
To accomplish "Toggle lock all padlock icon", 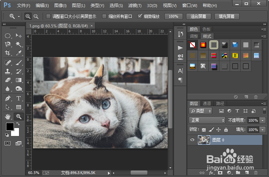I will [x=226, y=129].
